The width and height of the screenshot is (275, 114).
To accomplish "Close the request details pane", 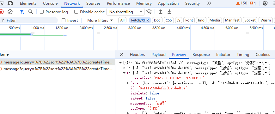I will 122,54.
